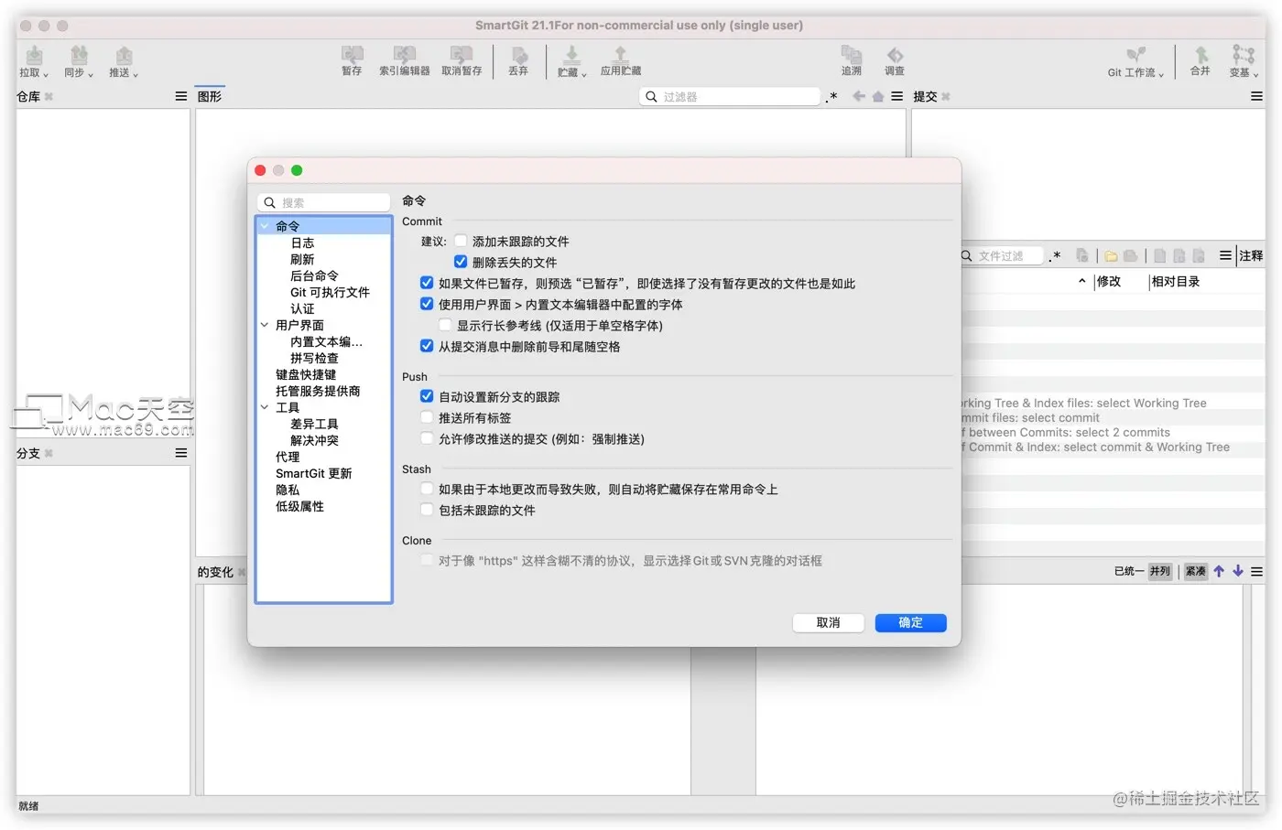
Task: Open the 仓库 panel hamburger menu
Action: [x=181, y=96]
